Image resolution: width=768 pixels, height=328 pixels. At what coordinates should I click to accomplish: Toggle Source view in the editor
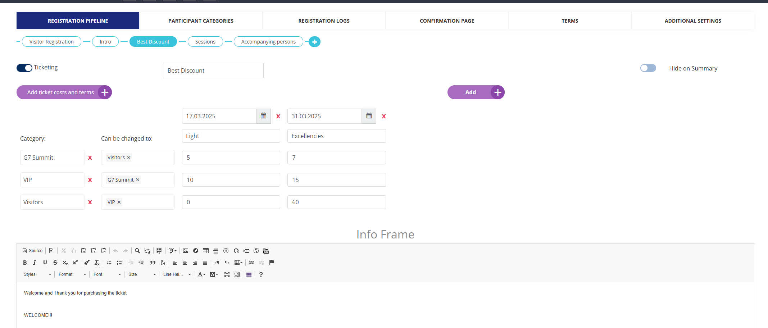point(32,251)
